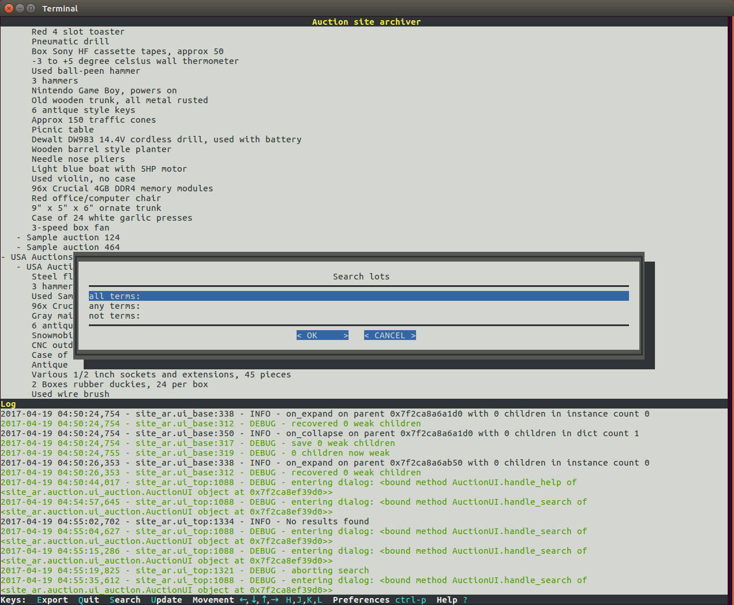Screen dimensions: 734x605
Task: Click the 'not terms:' input field
Action: pos(358,316)
